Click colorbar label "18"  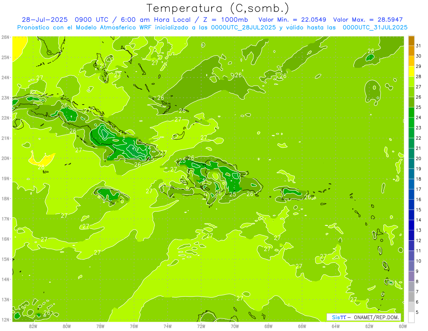419,179
